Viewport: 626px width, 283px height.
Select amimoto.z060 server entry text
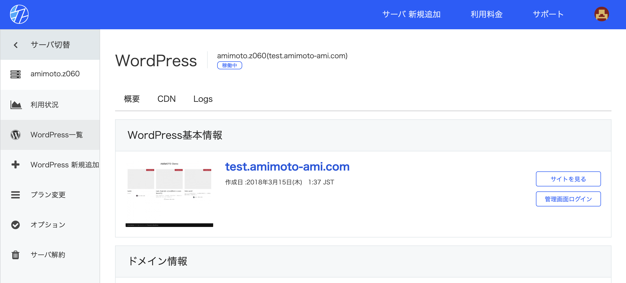55,74
